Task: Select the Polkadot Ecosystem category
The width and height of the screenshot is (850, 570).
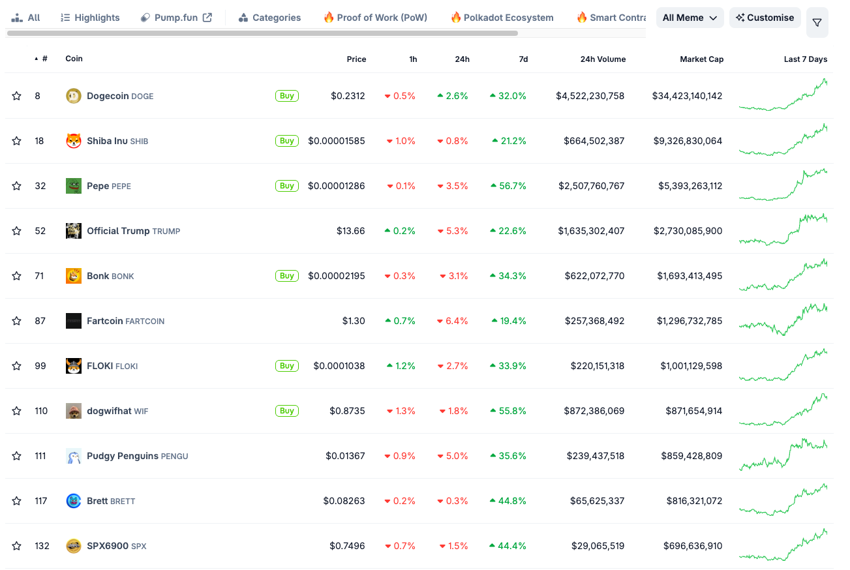Action: tap(502, 18)
